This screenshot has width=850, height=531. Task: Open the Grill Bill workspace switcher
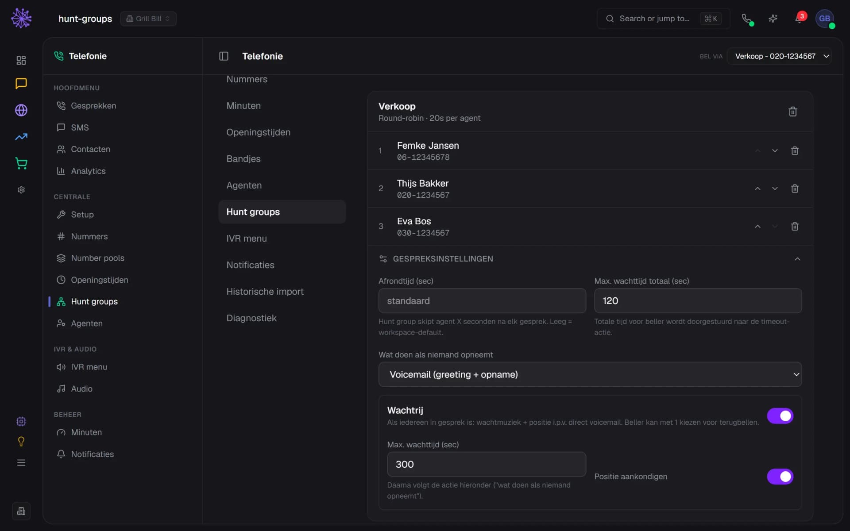(x=148, y=19)
